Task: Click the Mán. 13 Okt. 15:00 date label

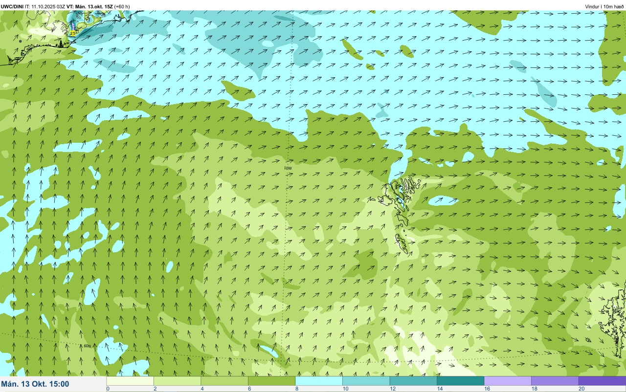Action: [35, 384]
